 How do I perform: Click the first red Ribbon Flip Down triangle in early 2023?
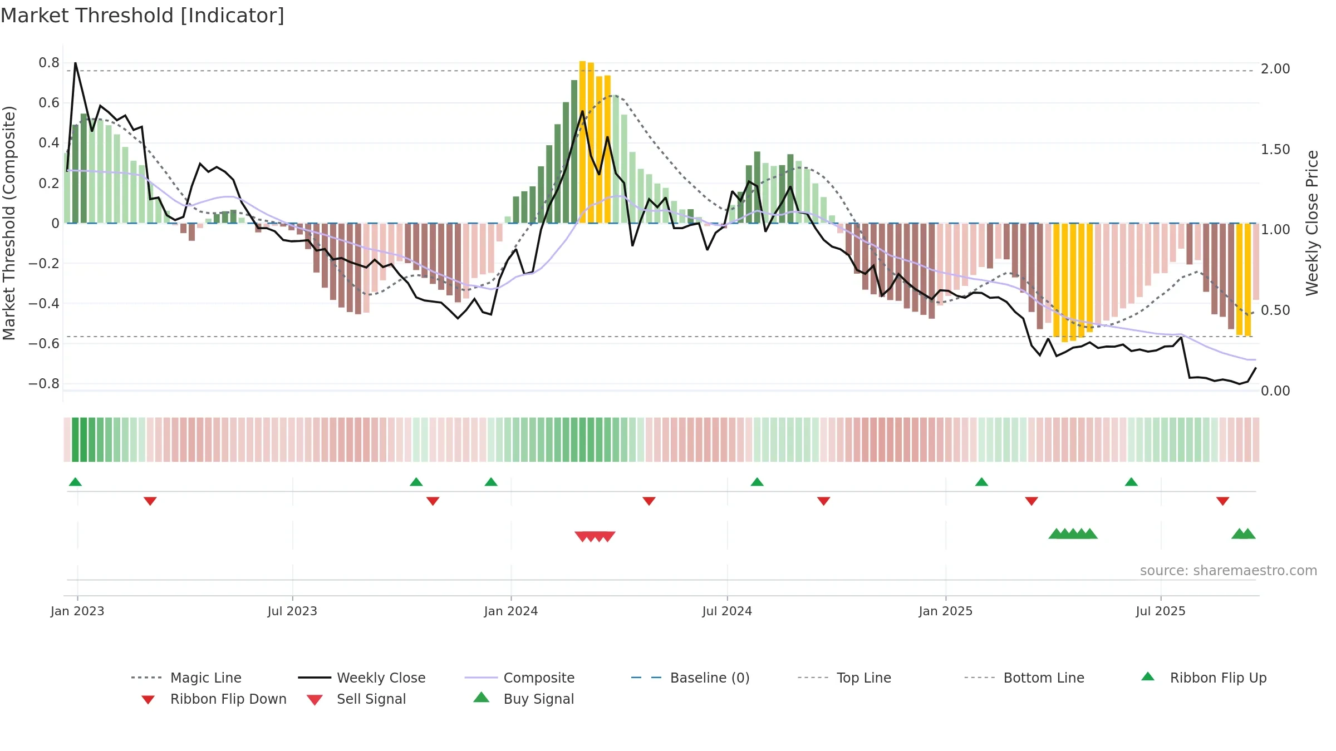(150, 501)
